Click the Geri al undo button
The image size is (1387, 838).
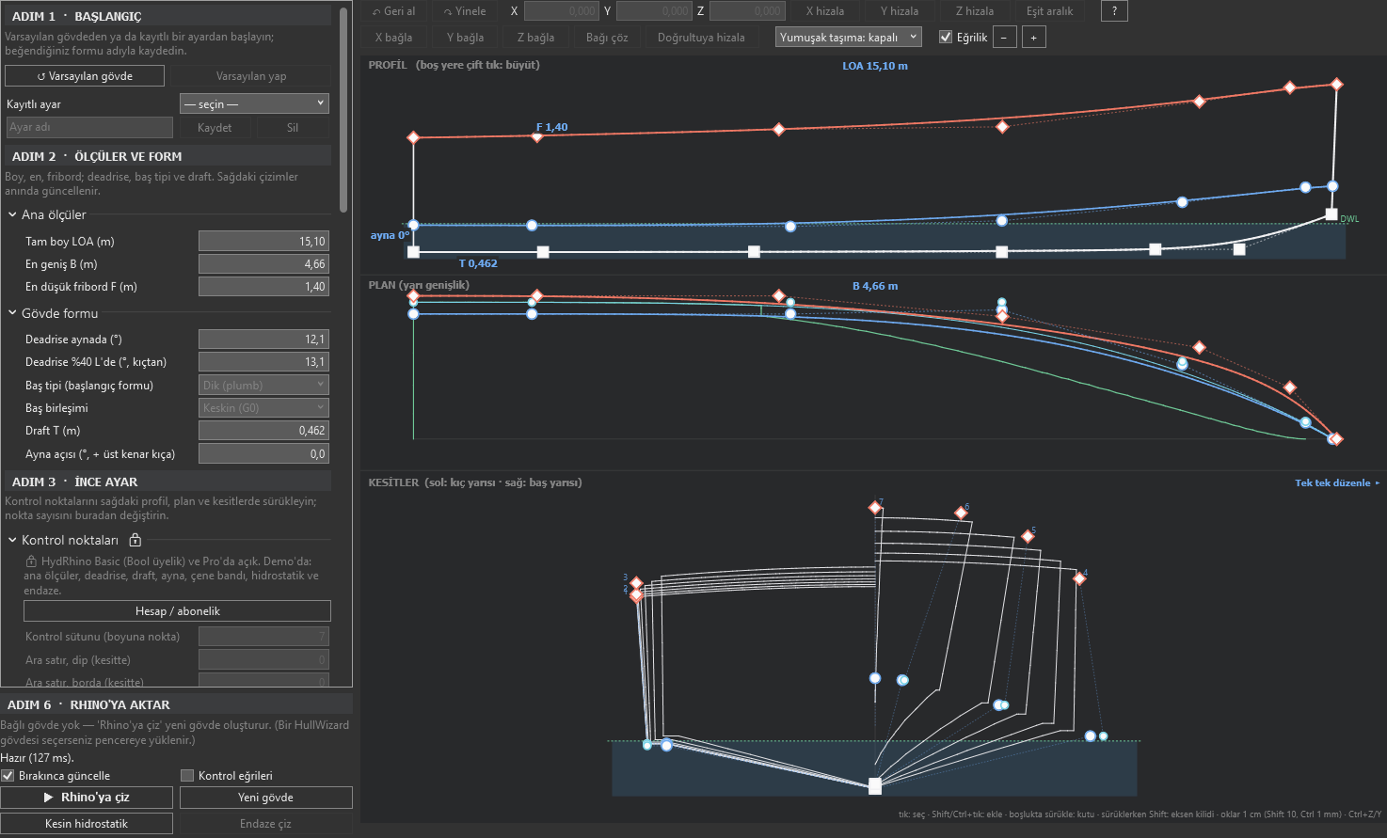click(x=393, y=11)
